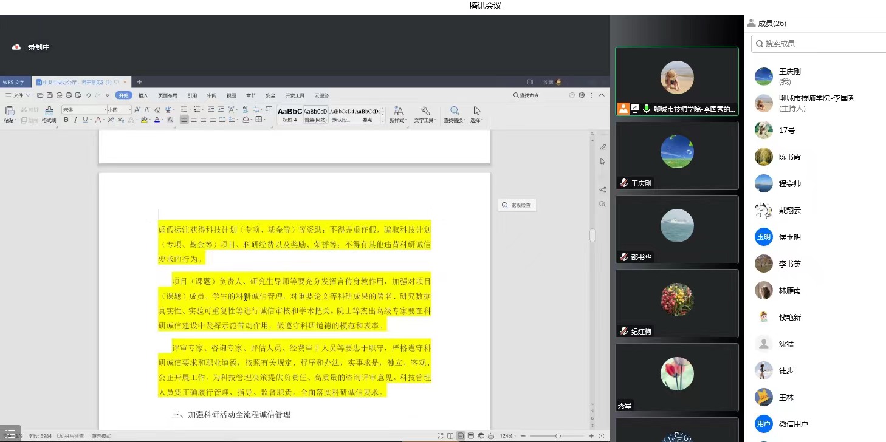Click the pen annotation icon in right sidebar

(603, 147)
